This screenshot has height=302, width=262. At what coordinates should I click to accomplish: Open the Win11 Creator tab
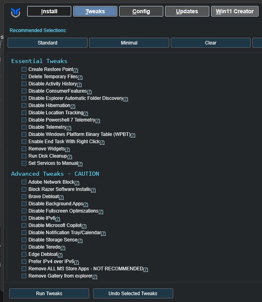tap(235, 11)
